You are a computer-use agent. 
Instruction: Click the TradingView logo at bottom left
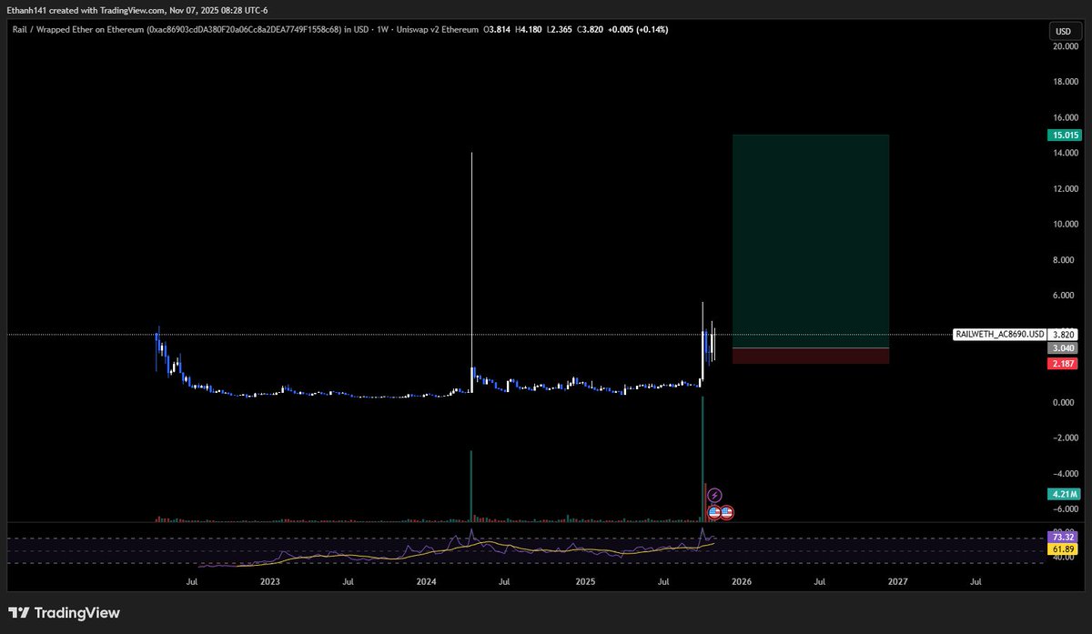point(64,613)
